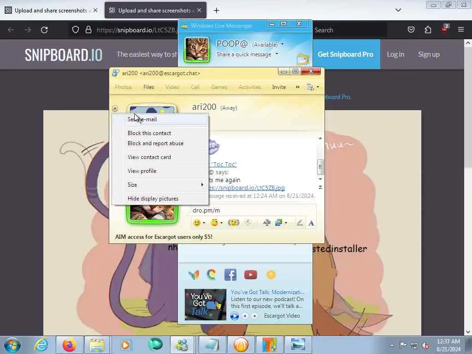Expand the background picker dropdown arrow
472x354 pixels.
tap(286, 223)
